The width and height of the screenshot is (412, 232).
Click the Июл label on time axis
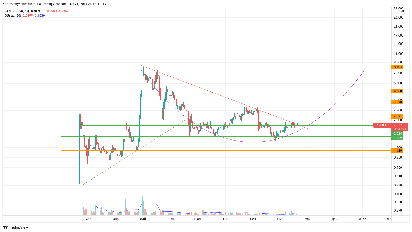(197, 219)
